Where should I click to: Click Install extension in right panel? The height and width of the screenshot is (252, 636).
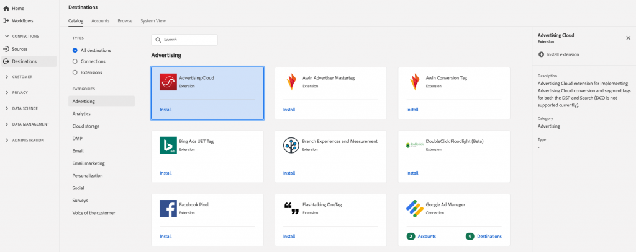click(563, 54)
